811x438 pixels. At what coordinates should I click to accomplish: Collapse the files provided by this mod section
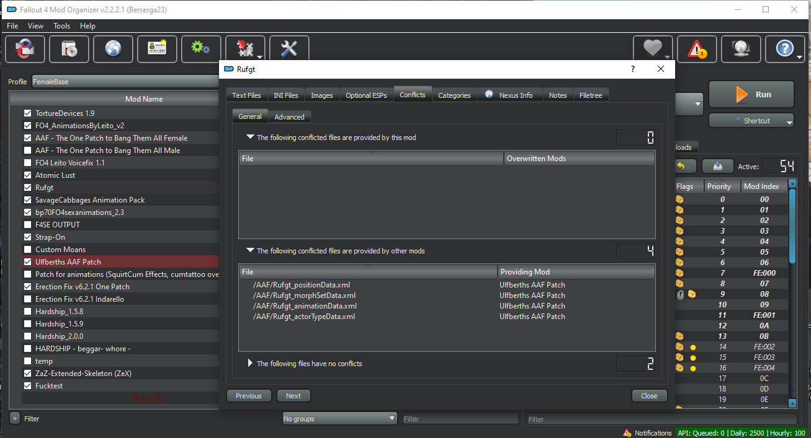(250, 138)
